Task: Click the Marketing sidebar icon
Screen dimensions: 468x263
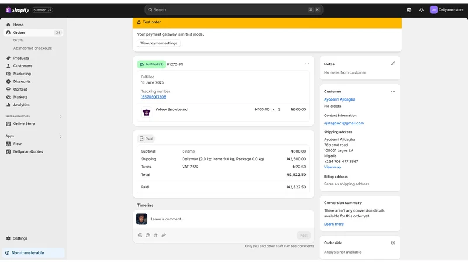Action: [x=8, y=74]
